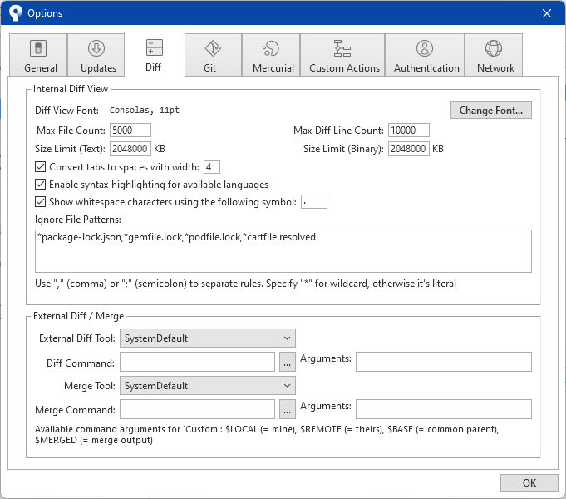Open the General options tab icon
The height and width of the screenshot is (499, 566).
tap(37, 49)
